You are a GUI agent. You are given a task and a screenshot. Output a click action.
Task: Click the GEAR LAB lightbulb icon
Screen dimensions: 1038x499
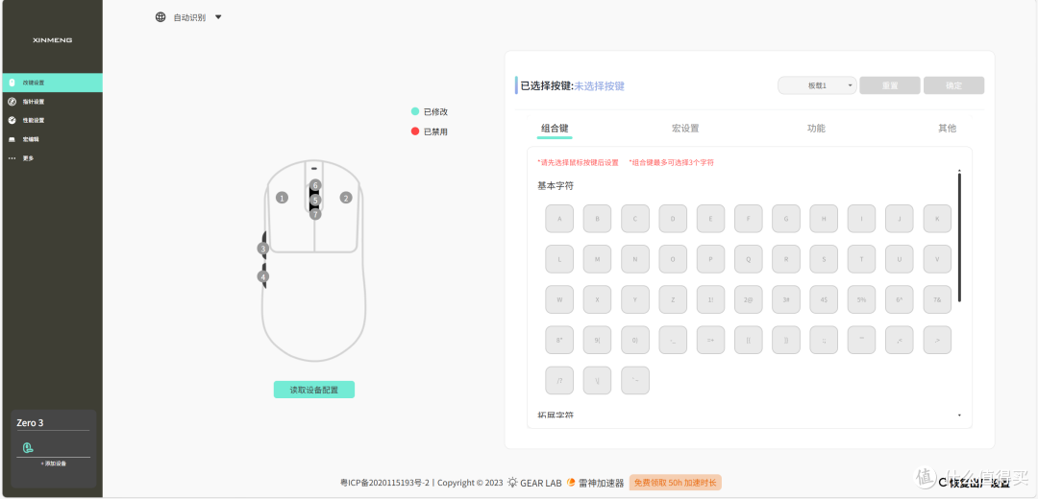pyautogui.click(x=512, y=483)
